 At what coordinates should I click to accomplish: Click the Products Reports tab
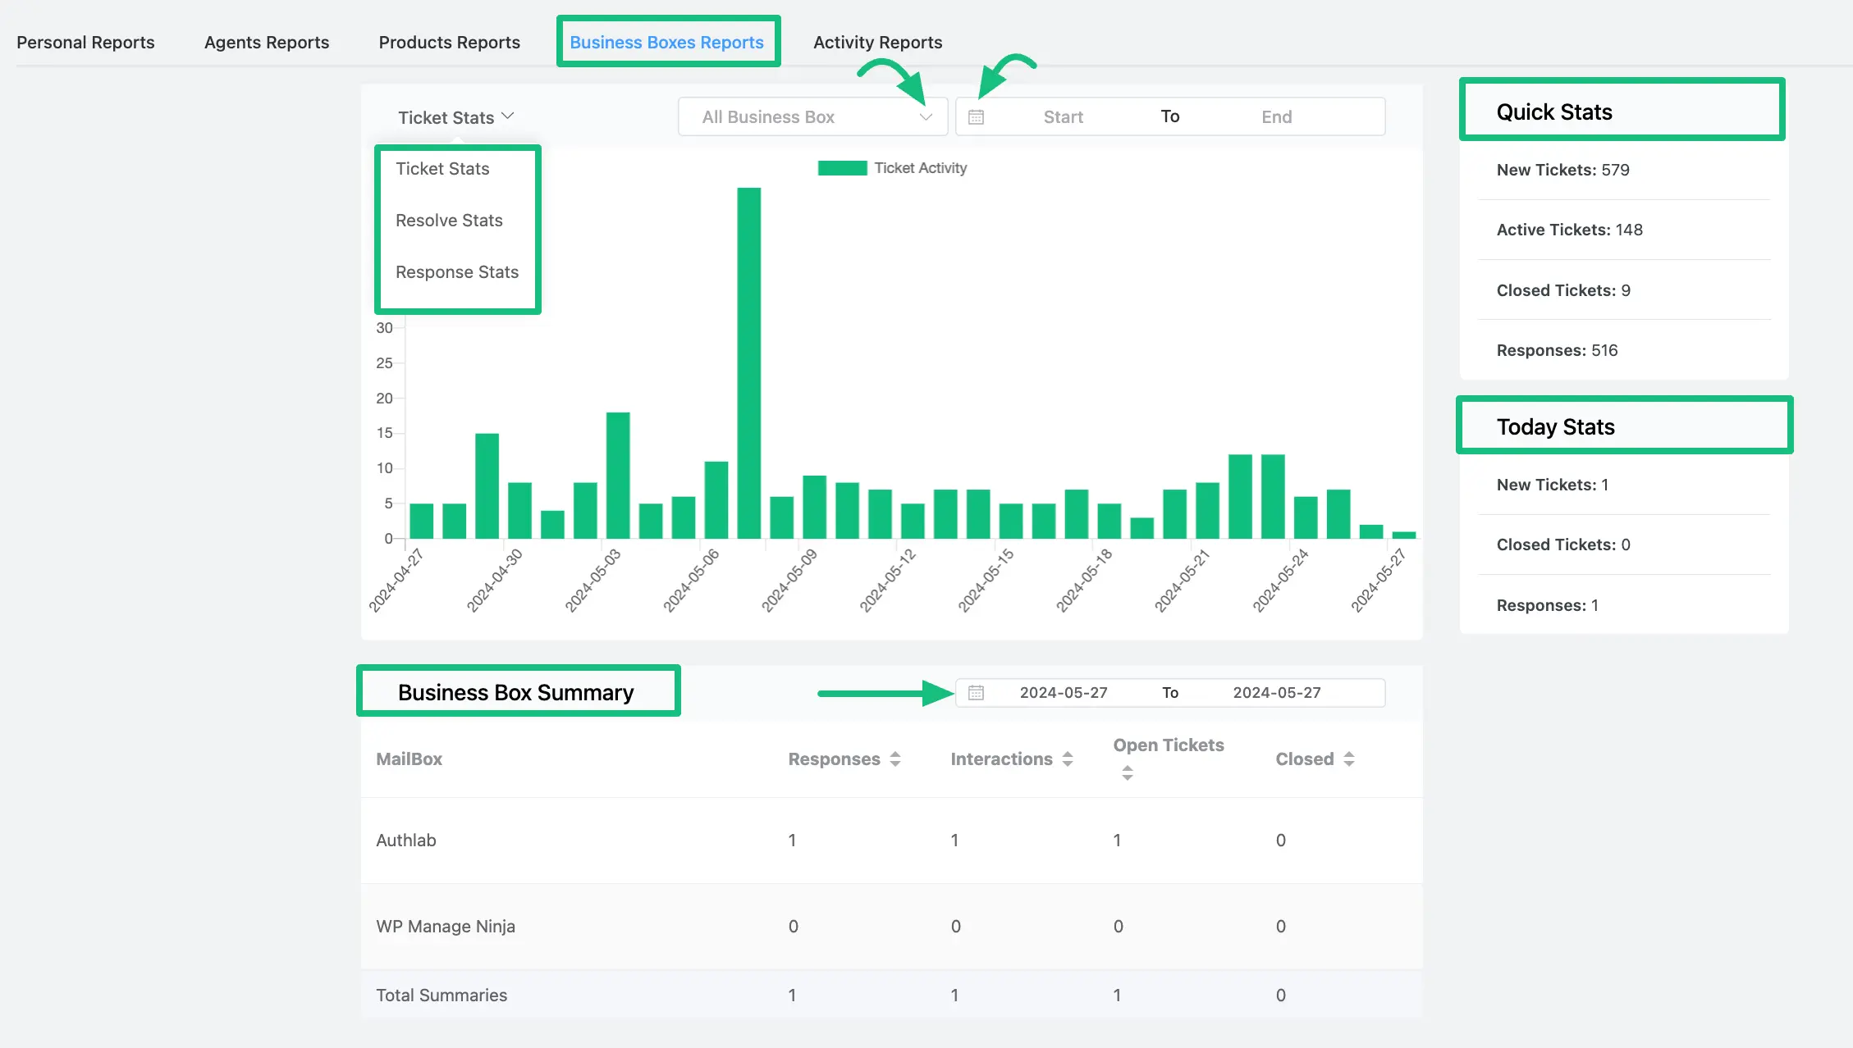tap(448, 42)
